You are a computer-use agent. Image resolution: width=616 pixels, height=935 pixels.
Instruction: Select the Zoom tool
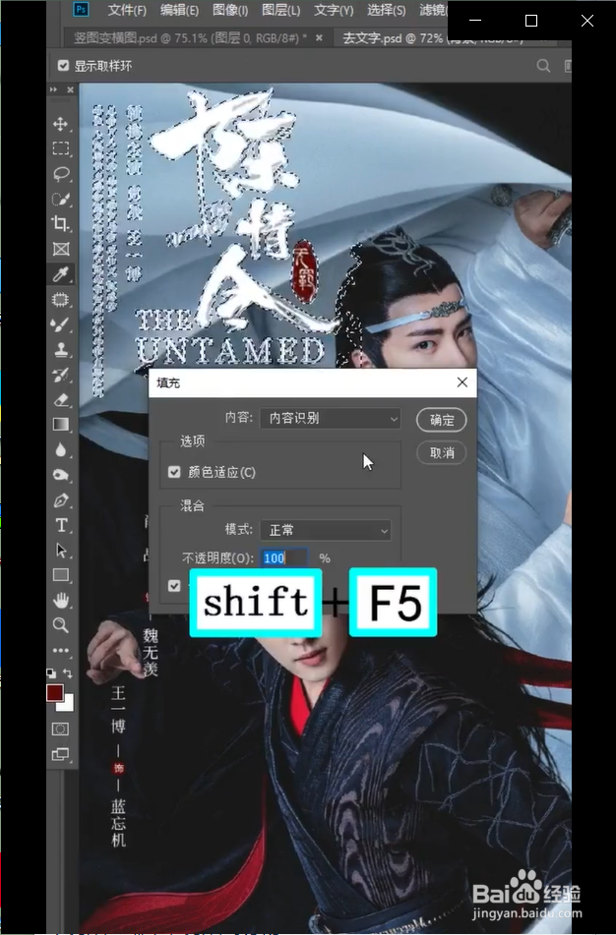[x=60, y=625]
